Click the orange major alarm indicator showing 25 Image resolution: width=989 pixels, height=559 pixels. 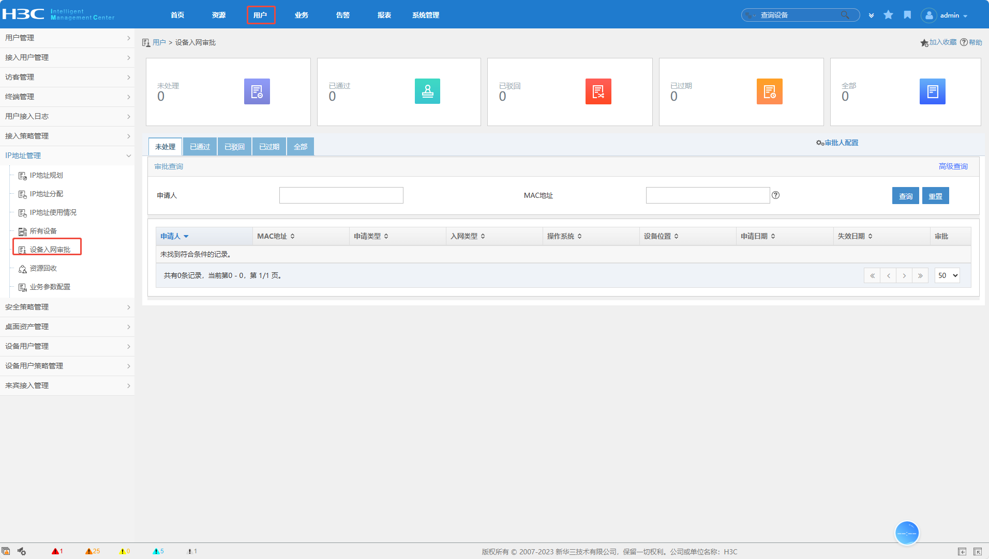(93, 551)
